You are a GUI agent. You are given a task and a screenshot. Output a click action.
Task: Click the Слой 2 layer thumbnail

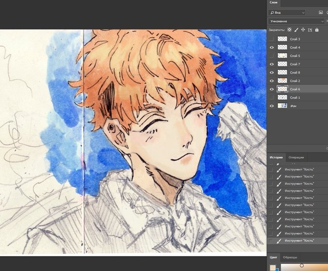[282, 81]
